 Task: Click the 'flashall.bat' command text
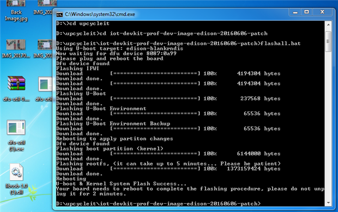(280, 43)
